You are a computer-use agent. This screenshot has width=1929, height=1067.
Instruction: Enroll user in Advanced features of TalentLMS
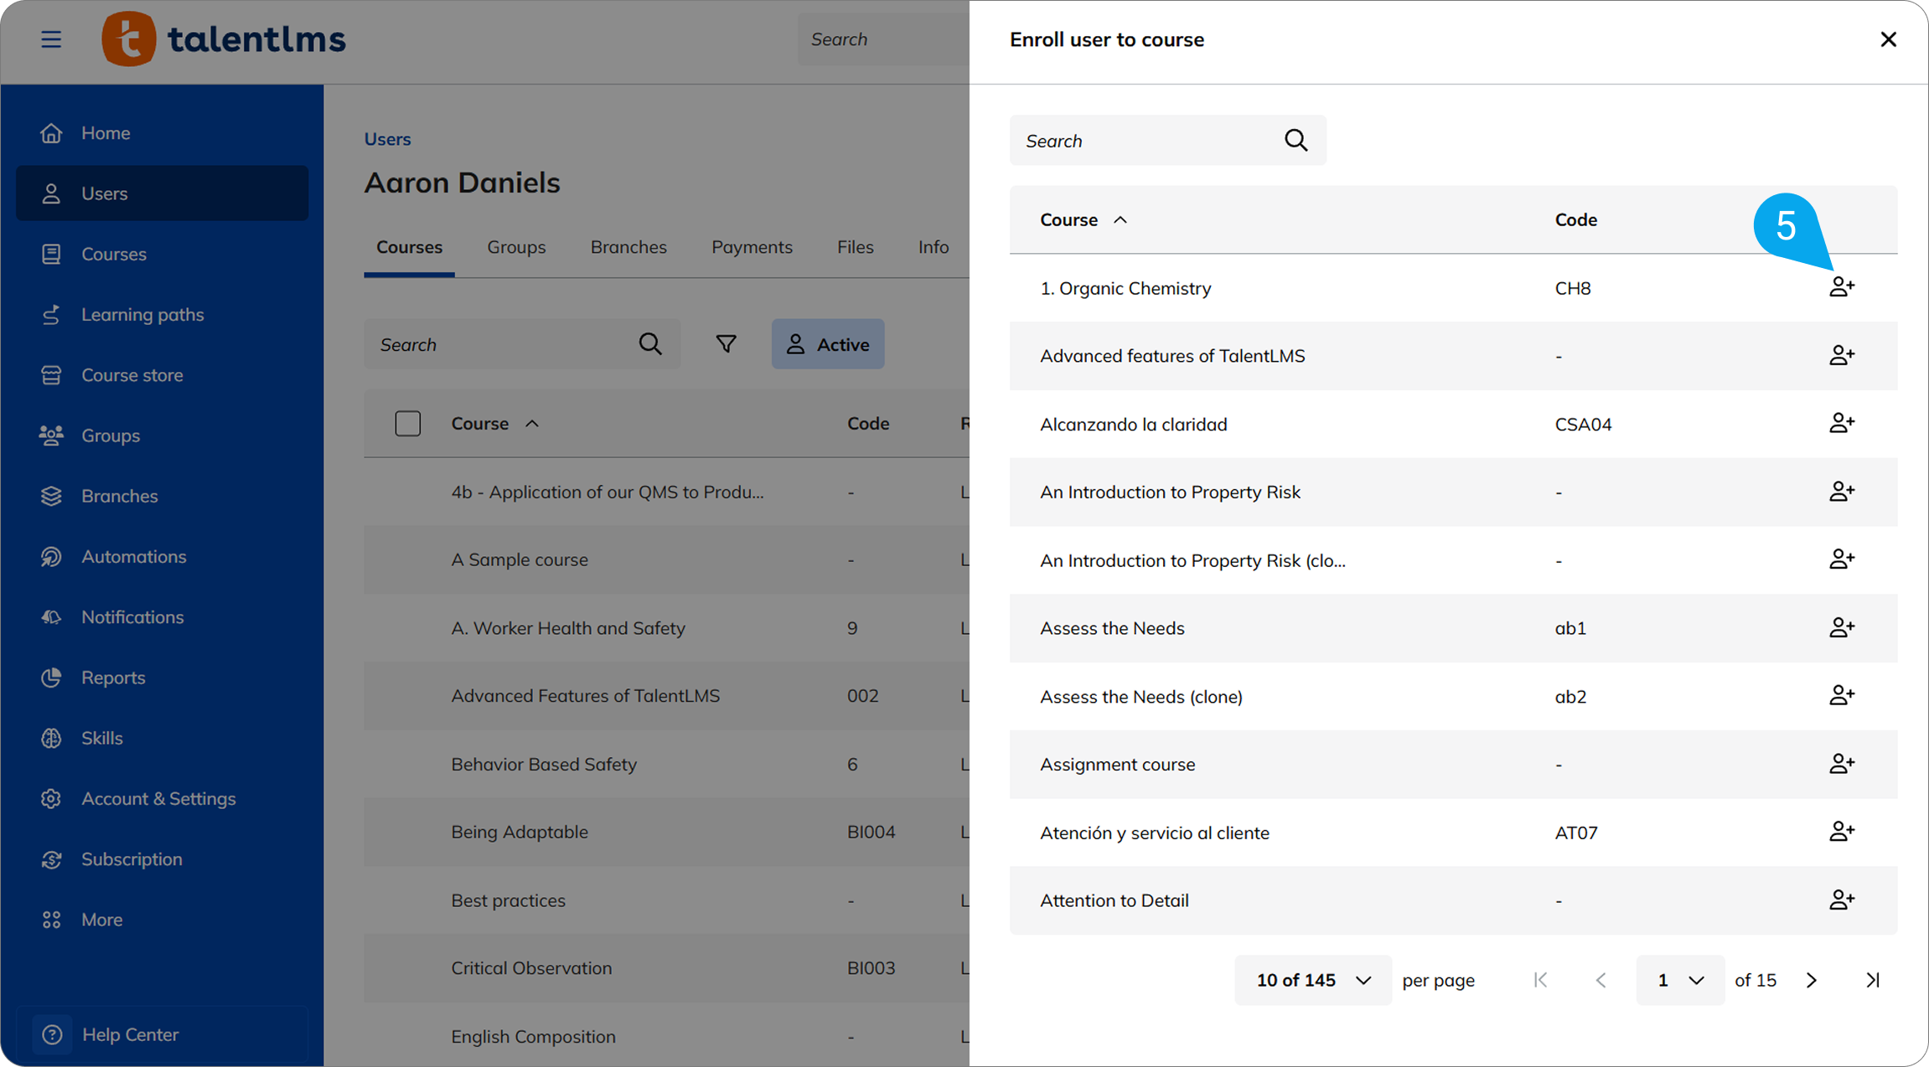point(1841,355)
